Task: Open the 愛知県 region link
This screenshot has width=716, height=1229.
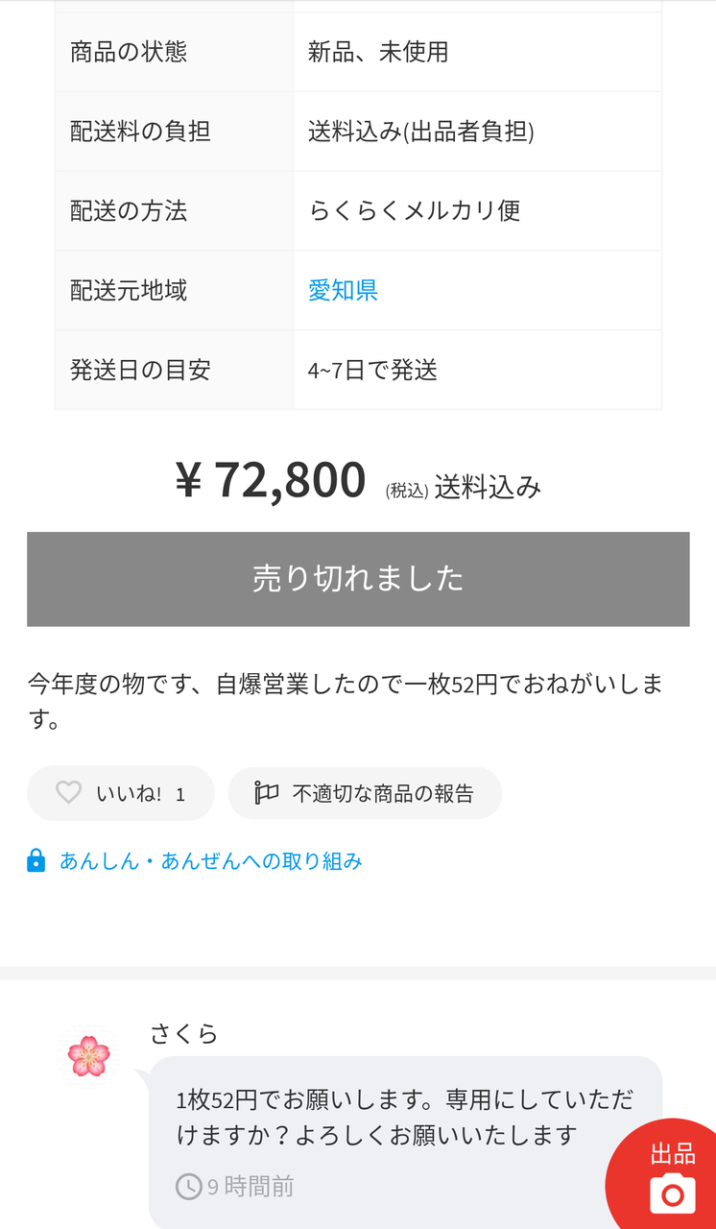Action: (x=343, y=290)
